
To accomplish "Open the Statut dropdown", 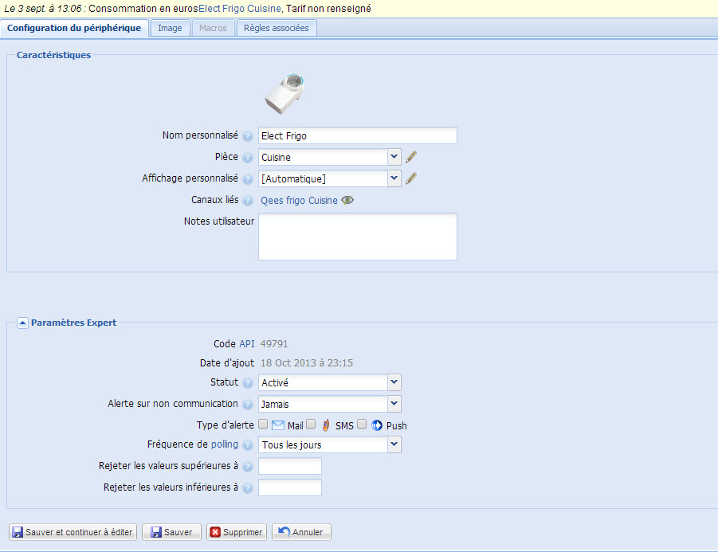I will 329,383.
